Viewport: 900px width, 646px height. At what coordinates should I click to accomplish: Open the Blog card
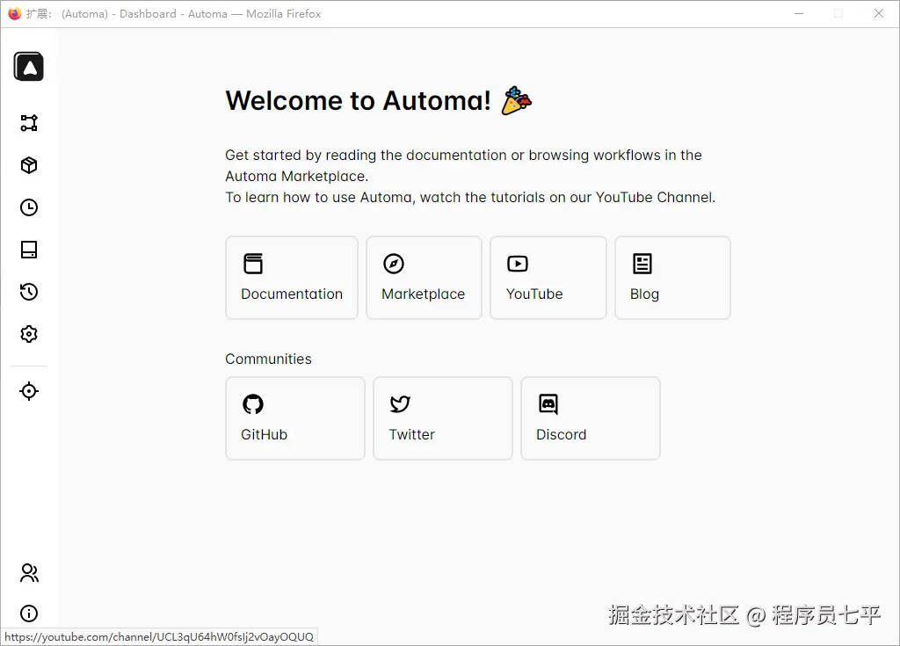pos(672,278)
